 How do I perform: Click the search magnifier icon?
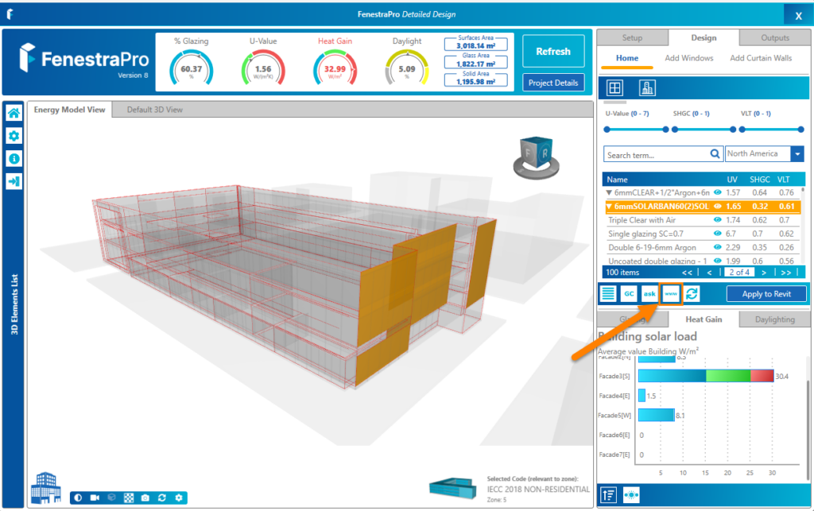point(715,154)
